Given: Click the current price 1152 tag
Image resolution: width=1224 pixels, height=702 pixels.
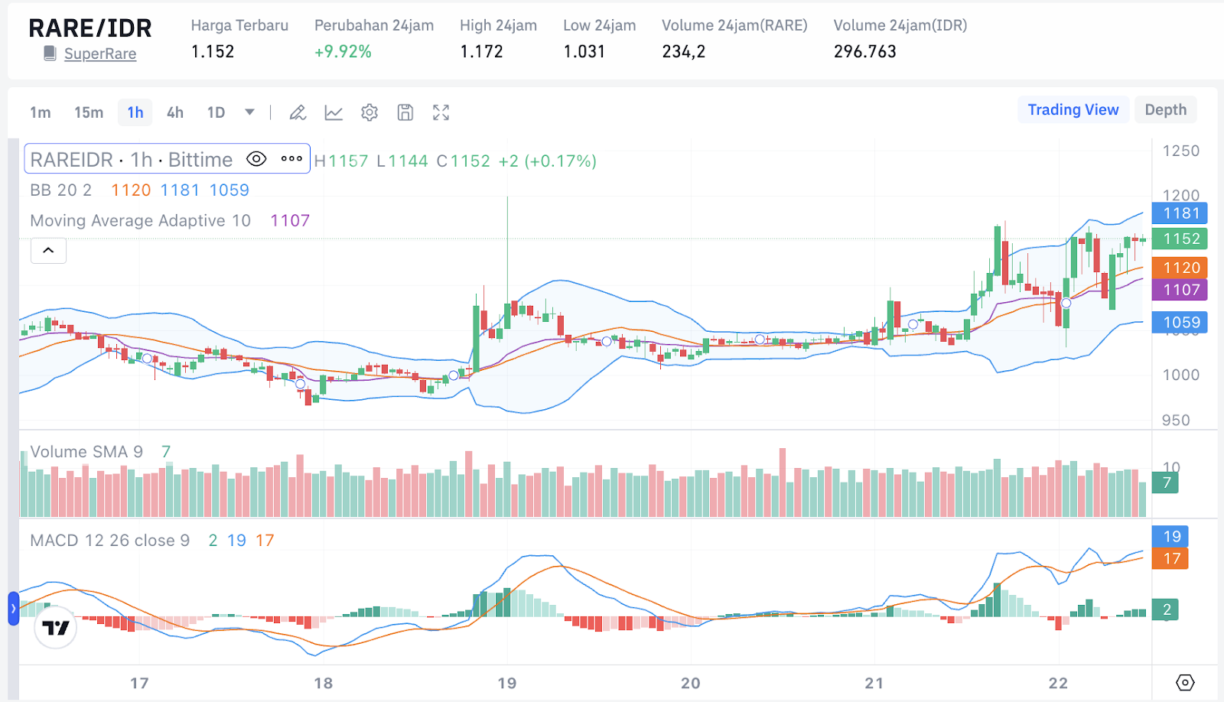Looking at the screenshot, I should (1180, 239).
